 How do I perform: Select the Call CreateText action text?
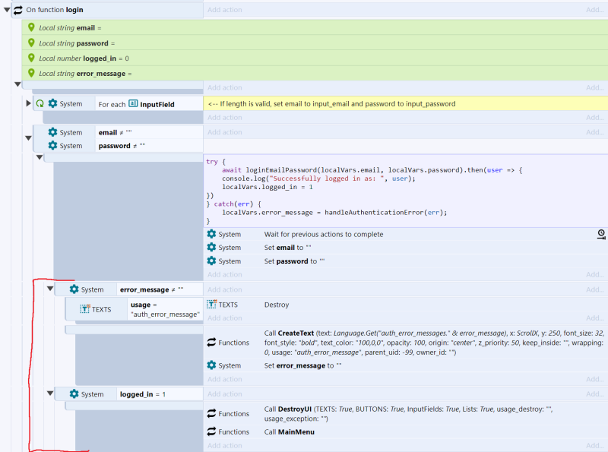(433, 343)
